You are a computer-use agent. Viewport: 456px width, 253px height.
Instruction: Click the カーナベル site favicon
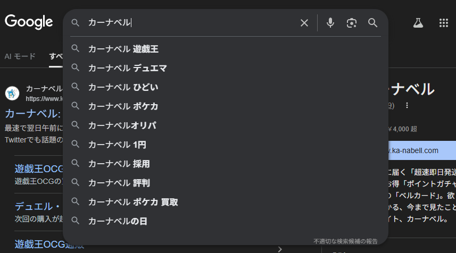point(12,94)
